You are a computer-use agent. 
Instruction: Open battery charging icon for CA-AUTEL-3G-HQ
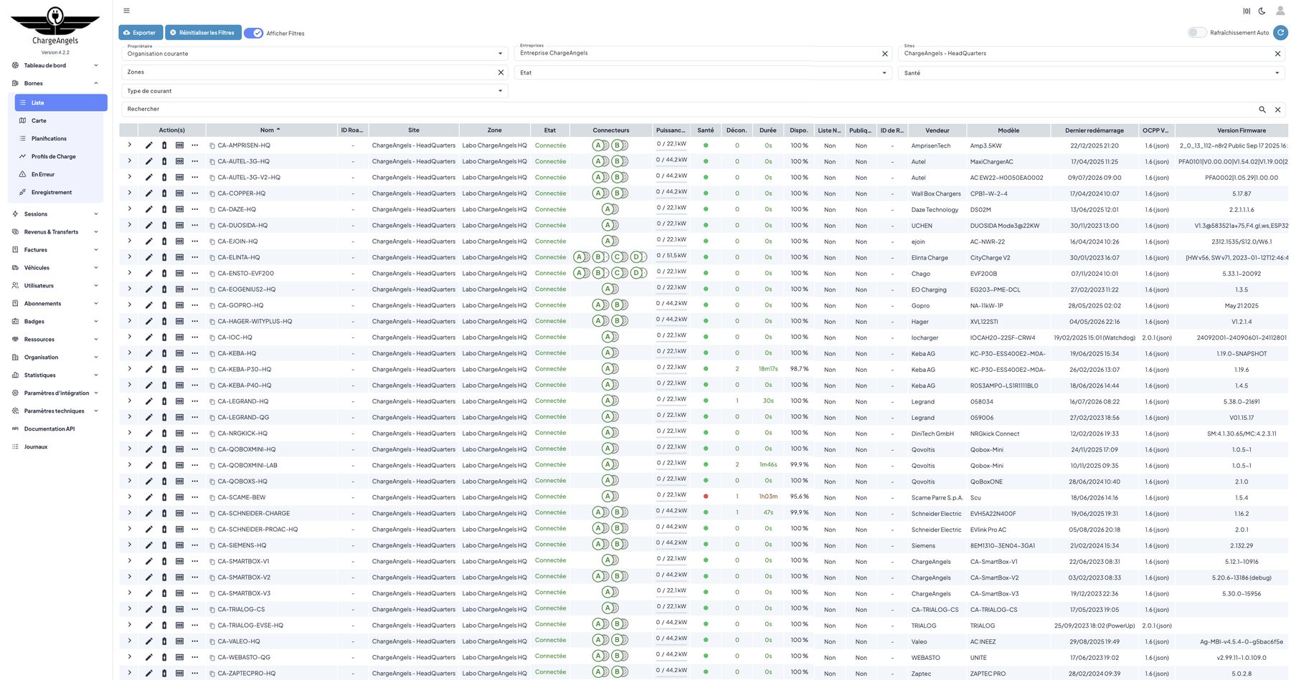point(164,161)
